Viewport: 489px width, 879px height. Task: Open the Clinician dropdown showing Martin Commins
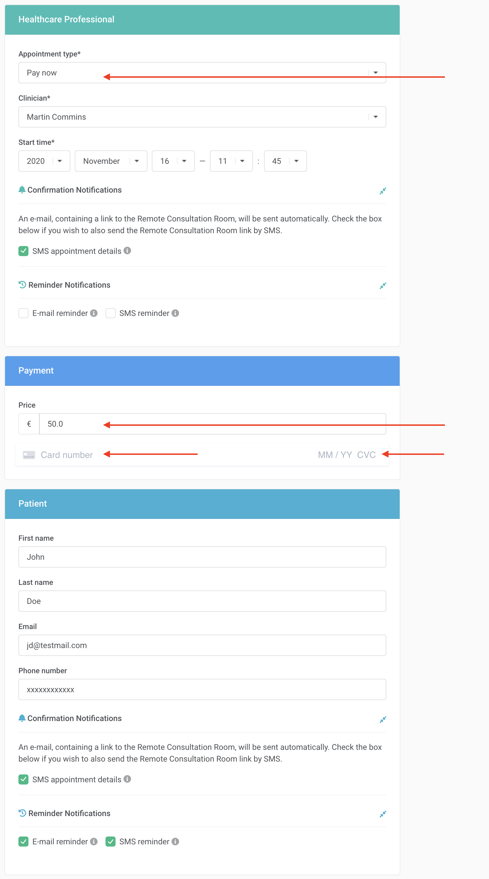[x=202, y=117]
